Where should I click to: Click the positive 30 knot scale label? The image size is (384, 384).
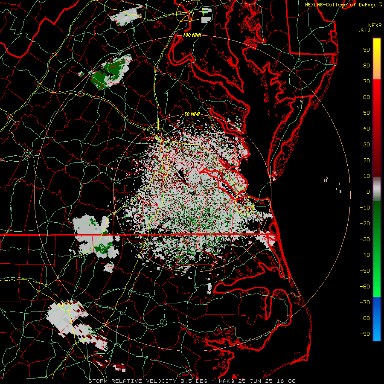click(367, 145)
